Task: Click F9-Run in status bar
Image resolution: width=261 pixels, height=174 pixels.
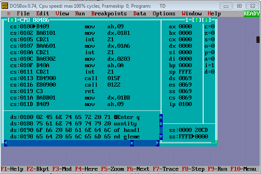Action: point(217,169)
